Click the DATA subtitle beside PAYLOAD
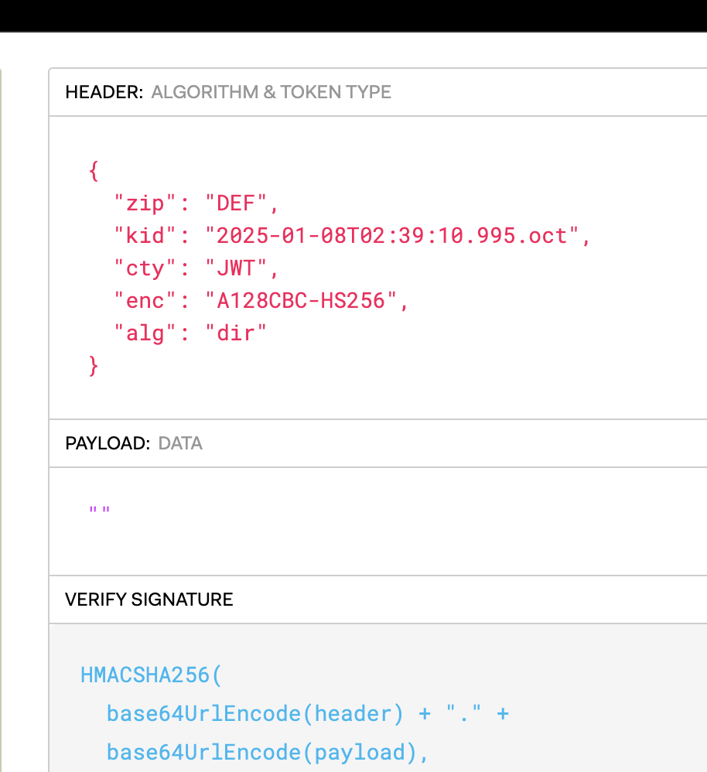The width and height of the screenshot is (707, 772). (x=180, y=444)
